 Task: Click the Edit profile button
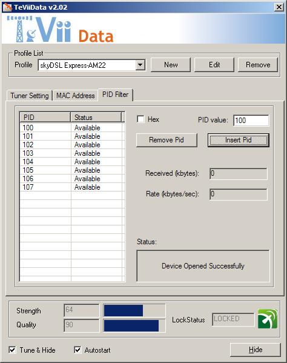[214, 65]
